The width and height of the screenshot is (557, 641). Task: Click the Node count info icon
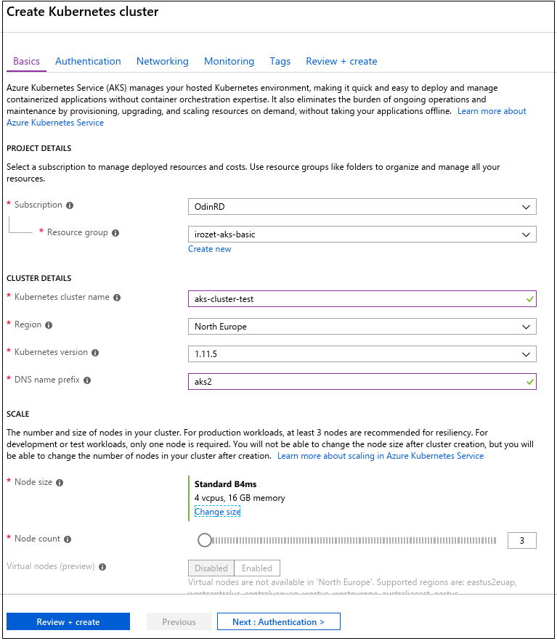coord(68,539)
